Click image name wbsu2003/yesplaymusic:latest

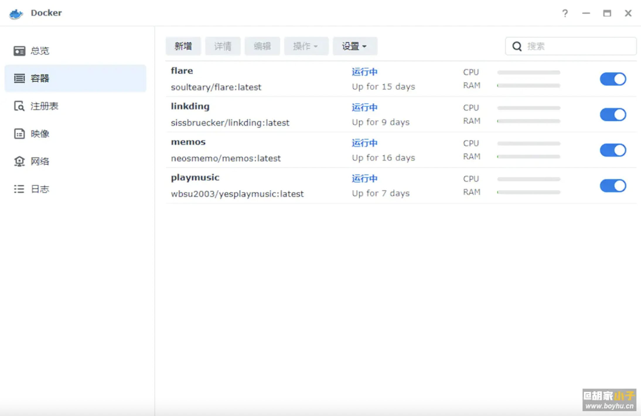(x=237, y=194)
